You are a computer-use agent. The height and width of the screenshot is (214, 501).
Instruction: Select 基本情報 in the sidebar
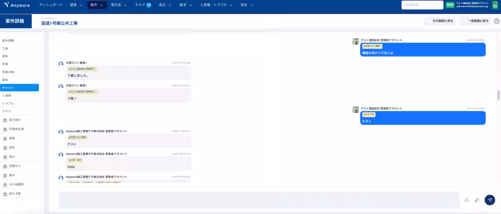(x=20, y=41)
